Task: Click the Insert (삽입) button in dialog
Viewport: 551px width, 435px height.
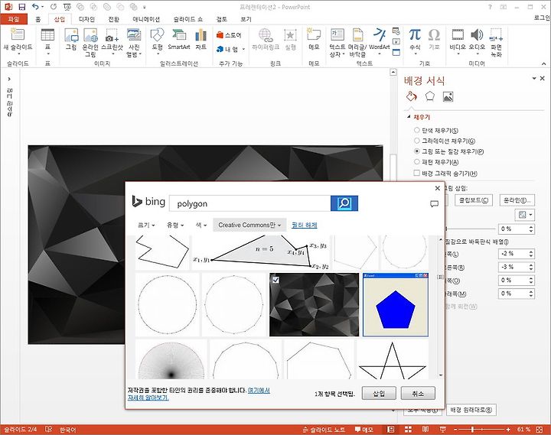Action: (x=379, y=393)
